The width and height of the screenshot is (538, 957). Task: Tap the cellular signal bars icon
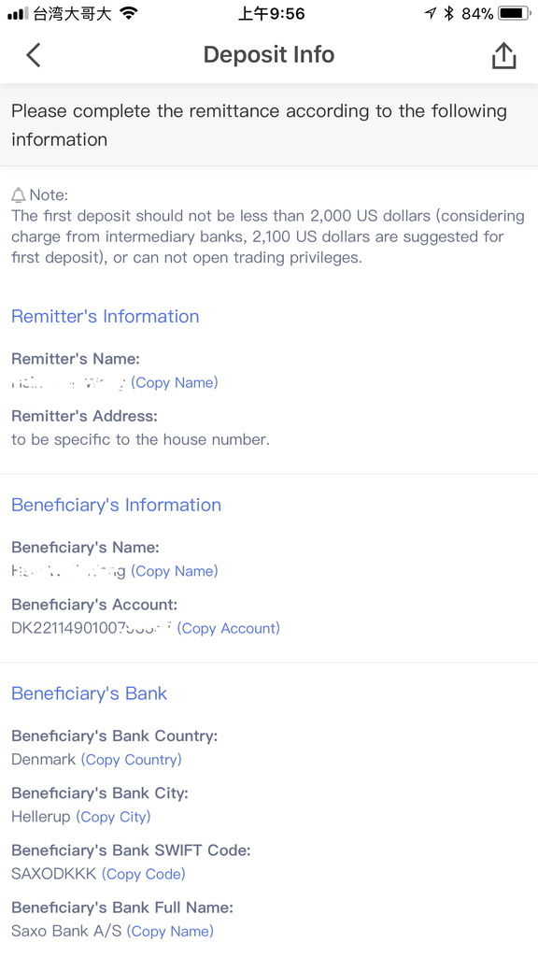(x=18, y=13)
